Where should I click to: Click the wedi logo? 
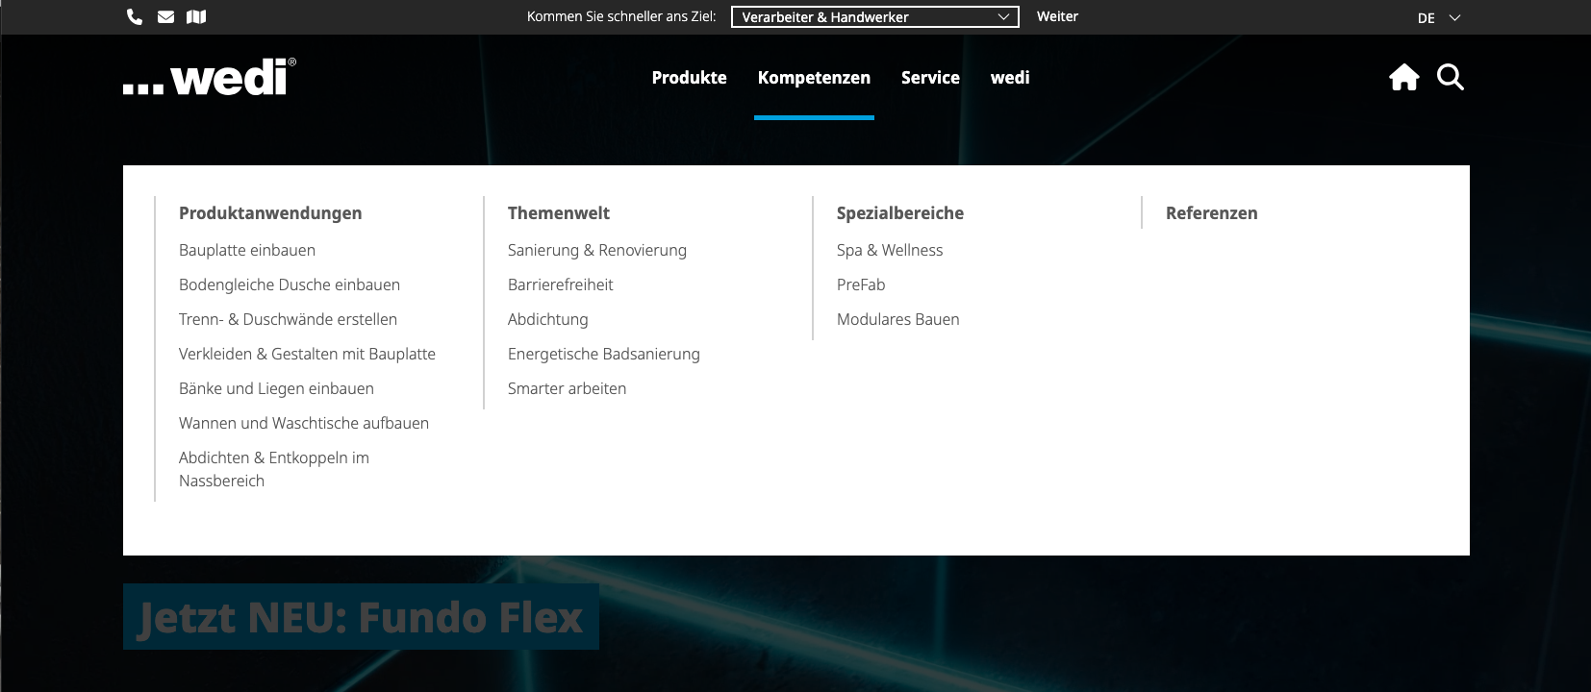210,77
